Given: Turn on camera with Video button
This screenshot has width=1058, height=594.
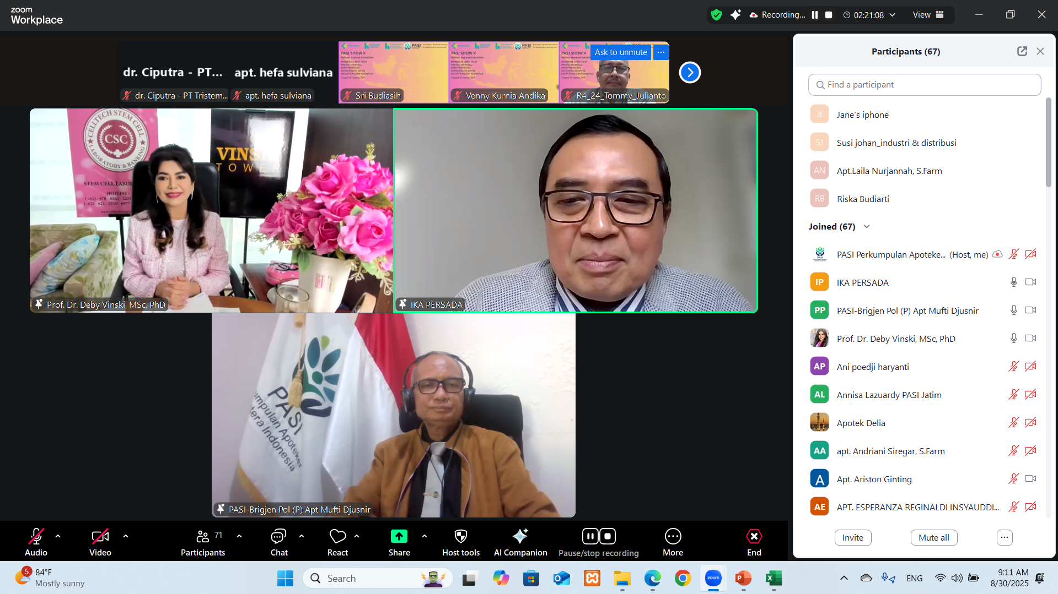Looking at the screenshot, I should (x=100, y=537).
